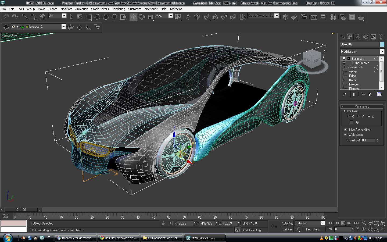The width and height of the screenshot is (387, 242).
Task: Click the Set Key button
Action: point(287,229)
